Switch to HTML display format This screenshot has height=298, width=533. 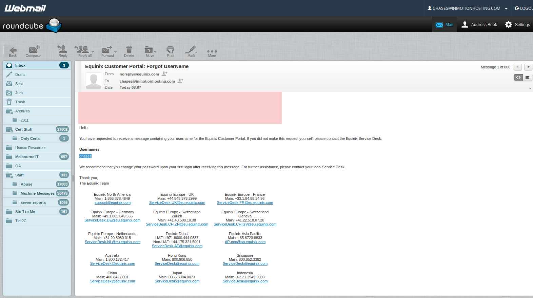(518, 78)
